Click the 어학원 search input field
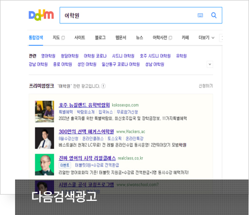The image size is (249, 215). pos(128,16)
